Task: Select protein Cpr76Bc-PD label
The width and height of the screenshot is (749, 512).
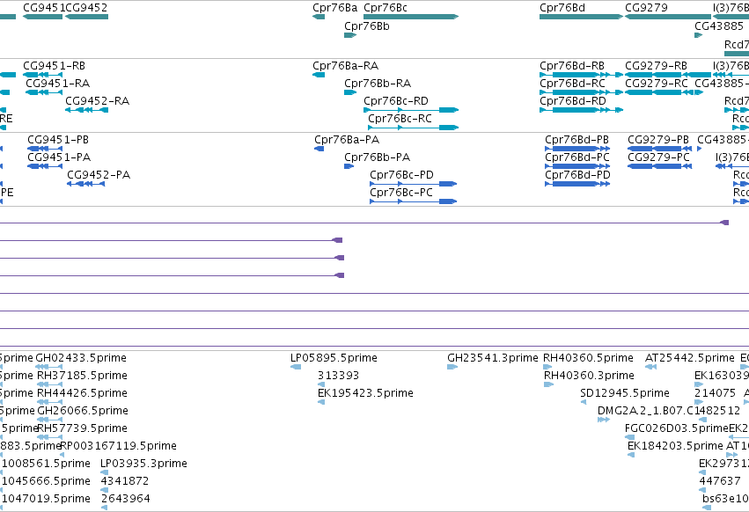Action: [x=401, y=175]
